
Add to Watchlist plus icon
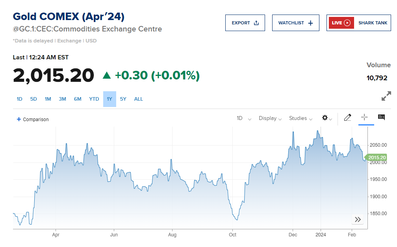coord(310,23)
